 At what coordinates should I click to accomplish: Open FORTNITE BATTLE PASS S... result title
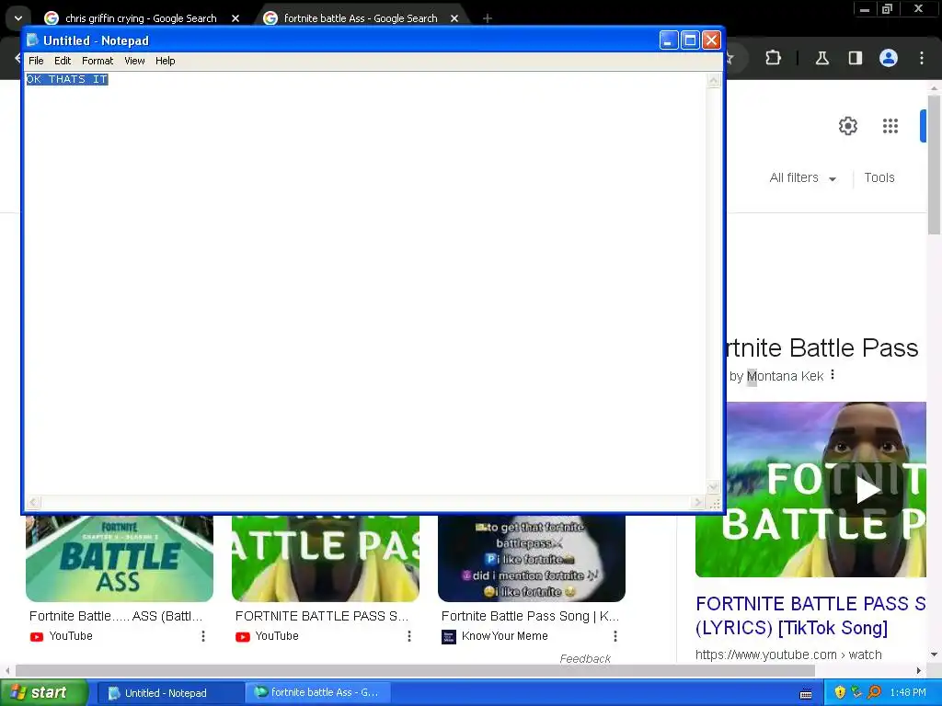[x=322, y=616]
